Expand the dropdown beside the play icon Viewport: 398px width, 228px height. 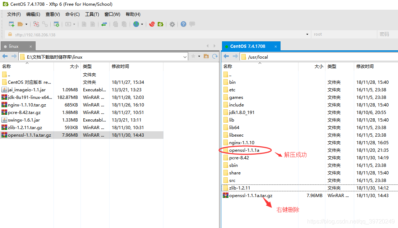(74, 24)
